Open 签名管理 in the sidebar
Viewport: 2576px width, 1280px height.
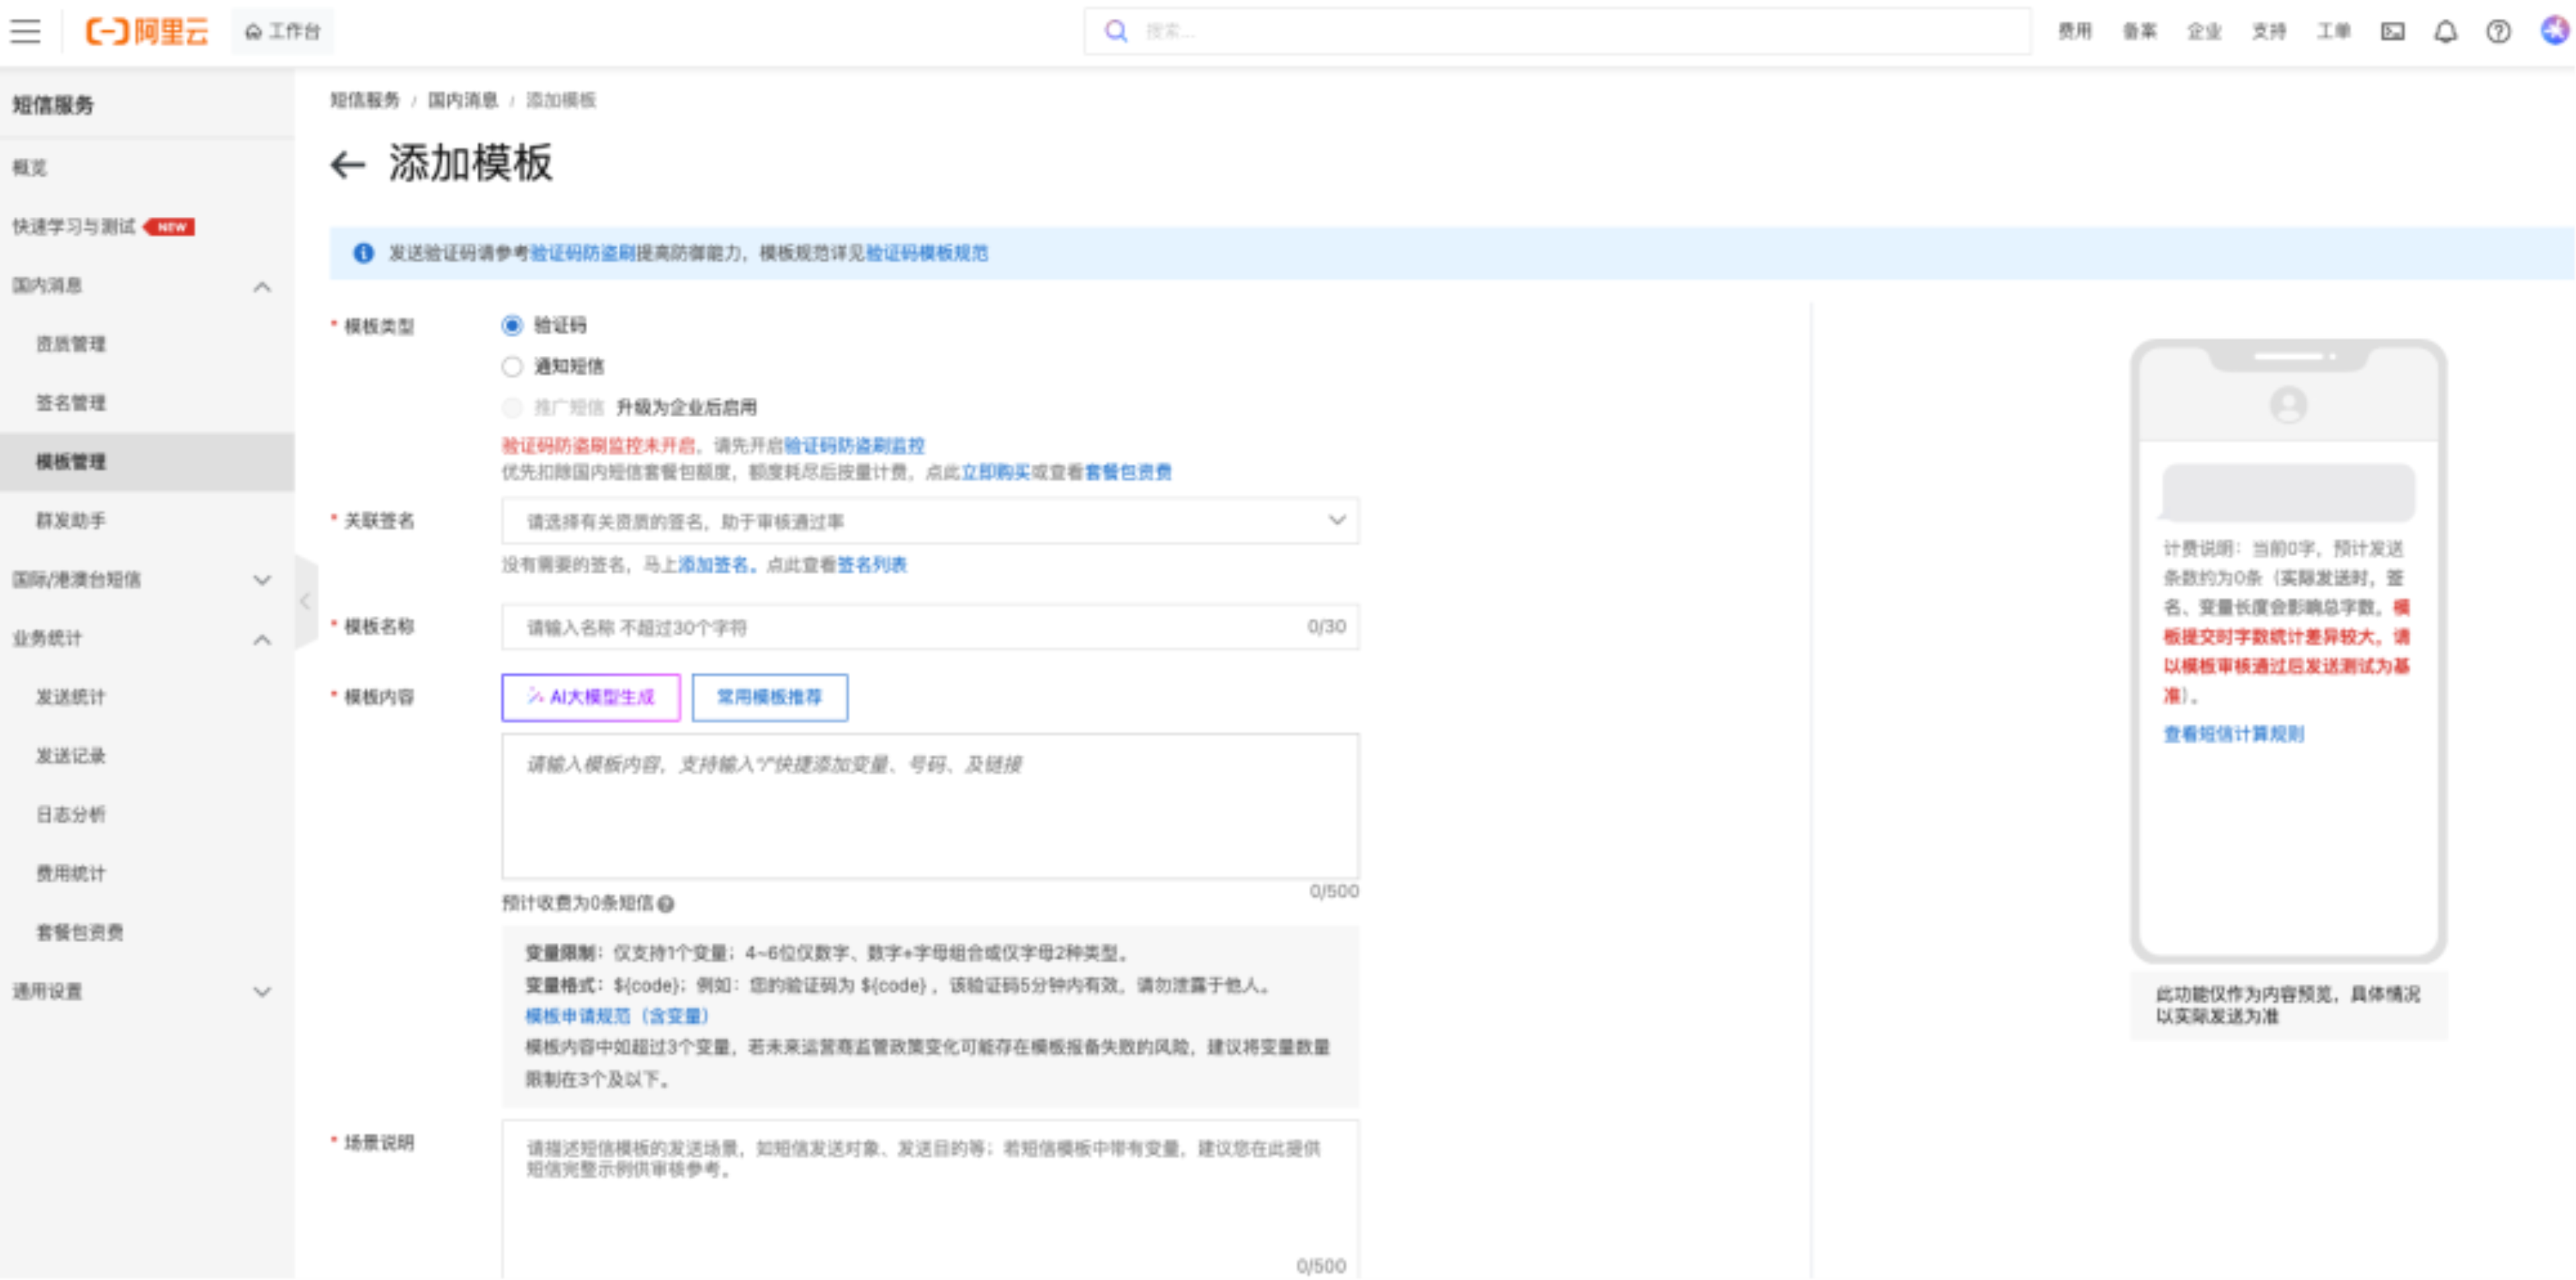coord(71,403)
